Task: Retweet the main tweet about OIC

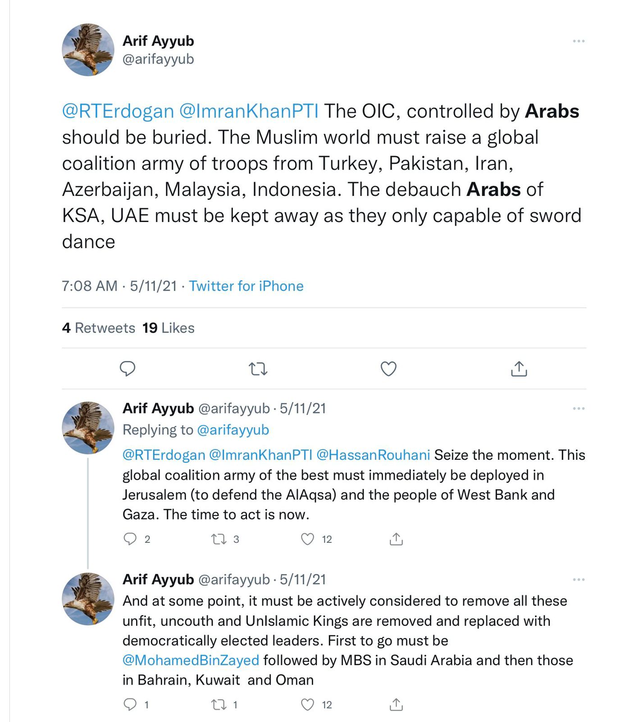Action: (x=258, y=370)
